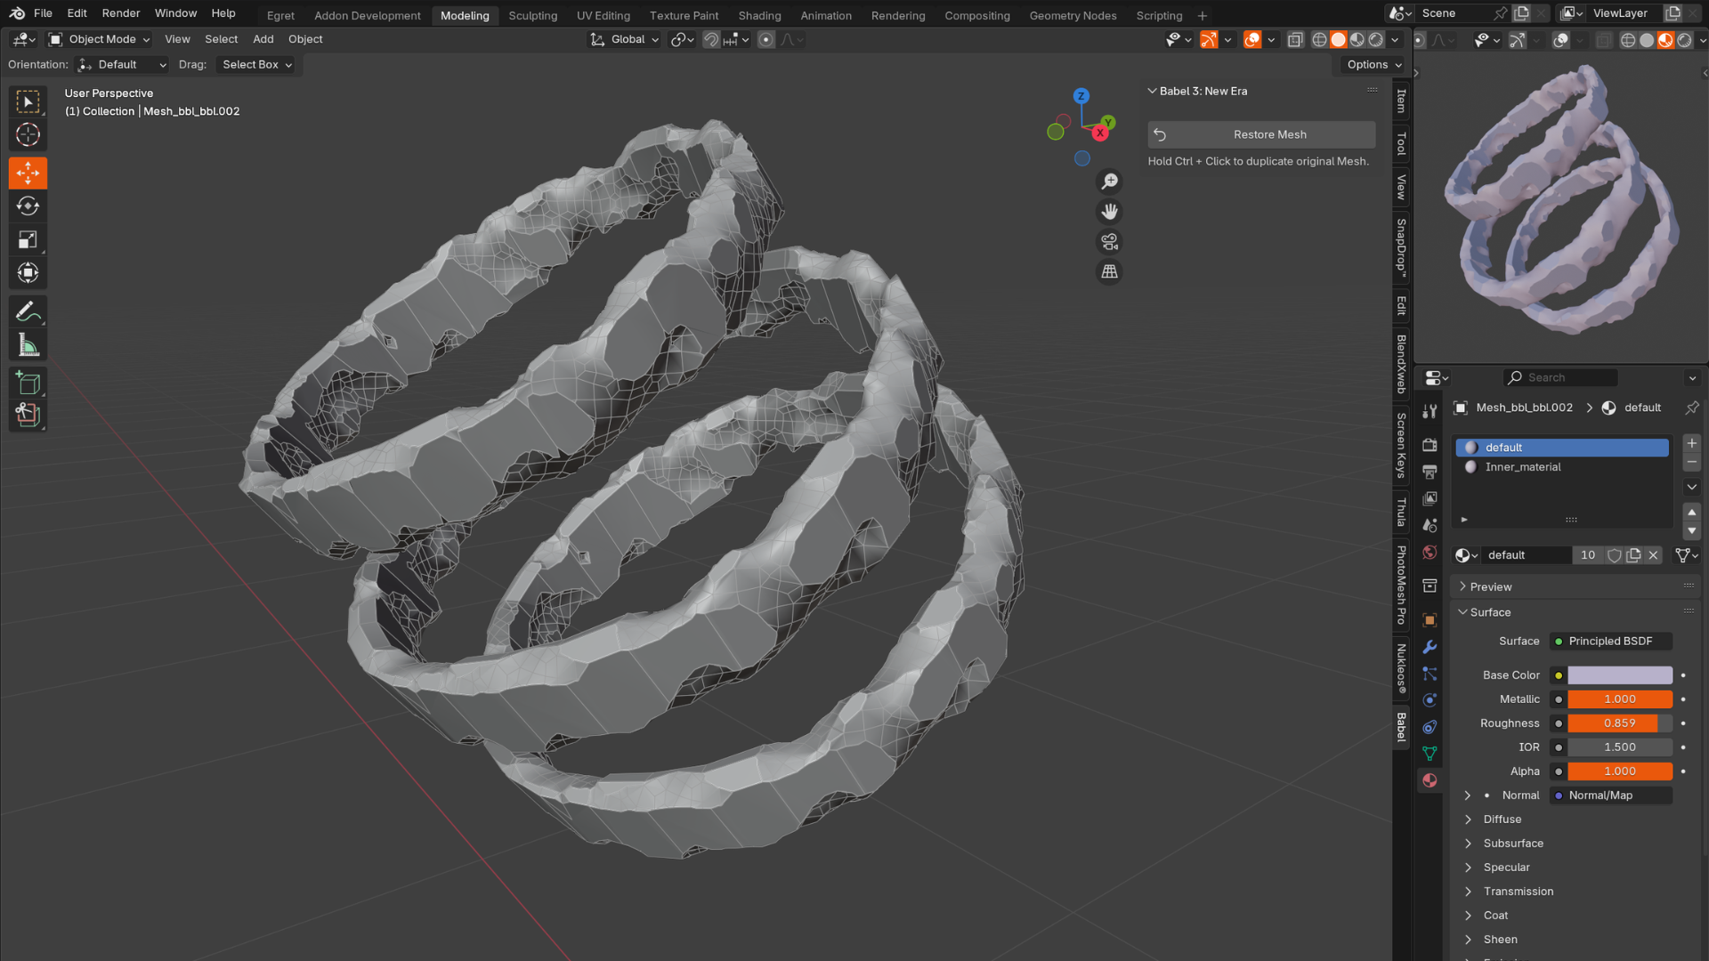Screen dimensions: 1709x961
Task: Open the Select Box drag dropdown
Action: 256,65
